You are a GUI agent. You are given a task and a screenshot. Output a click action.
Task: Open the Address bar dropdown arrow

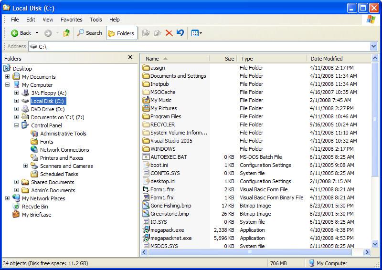tap(373, 46)
